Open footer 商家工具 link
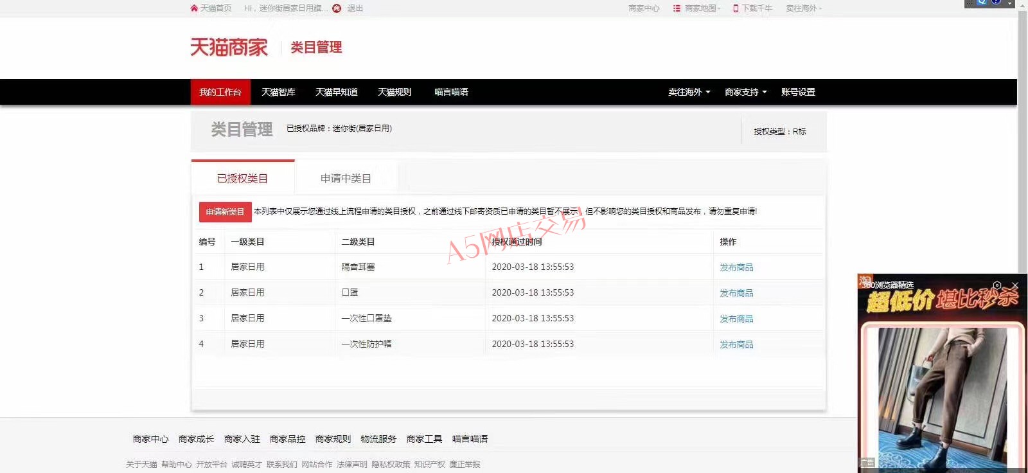 point(424,439)
